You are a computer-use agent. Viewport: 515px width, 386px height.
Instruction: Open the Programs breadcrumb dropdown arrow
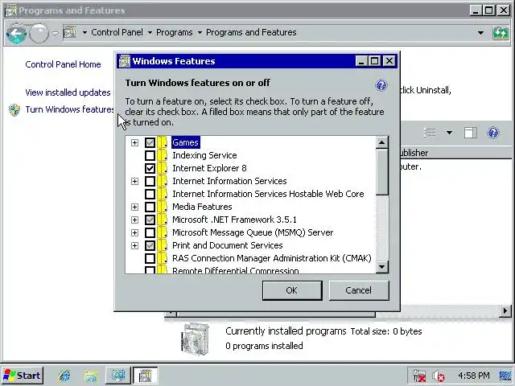150,32
